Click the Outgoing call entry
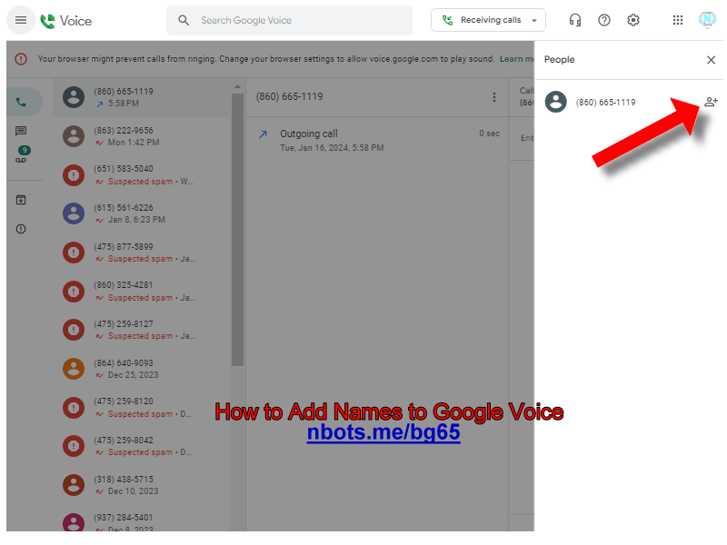Viewport: 727px width, 545px height. coord(378,141)
